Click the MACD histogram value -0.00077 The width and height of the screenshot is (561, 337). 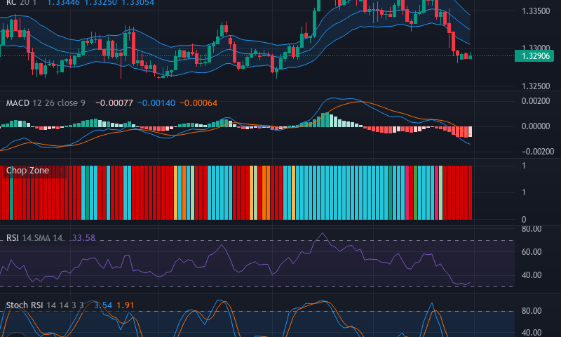[x=114, y=103]
